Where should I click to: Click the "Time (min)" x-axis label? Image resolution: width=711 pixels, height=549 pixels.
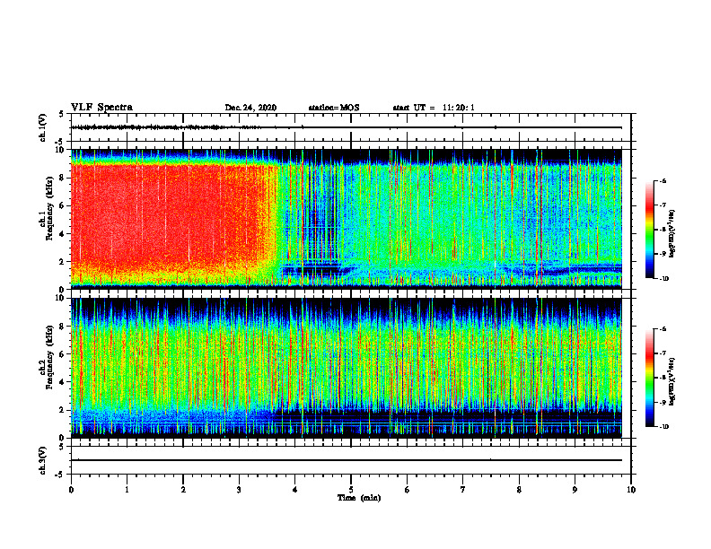point(359,498)
